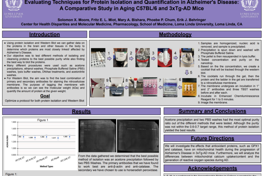This screenshot has height=176, width=263.
Task: Open the photo of tube in red ice bucket
Action: (165, 58)
